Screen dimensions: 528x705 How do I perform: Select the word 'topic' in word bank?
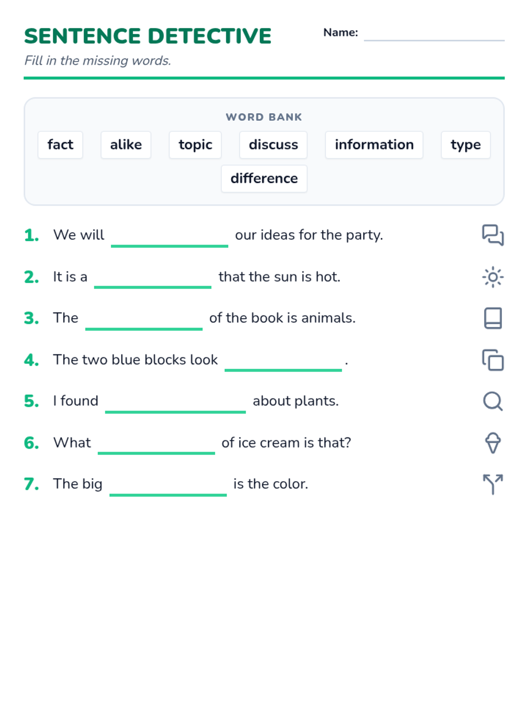(x=195, y=145)
